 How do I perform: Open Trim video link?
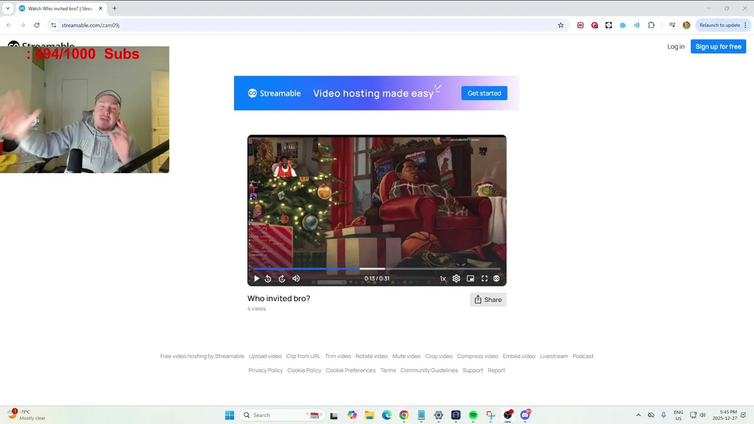(338, 356)
